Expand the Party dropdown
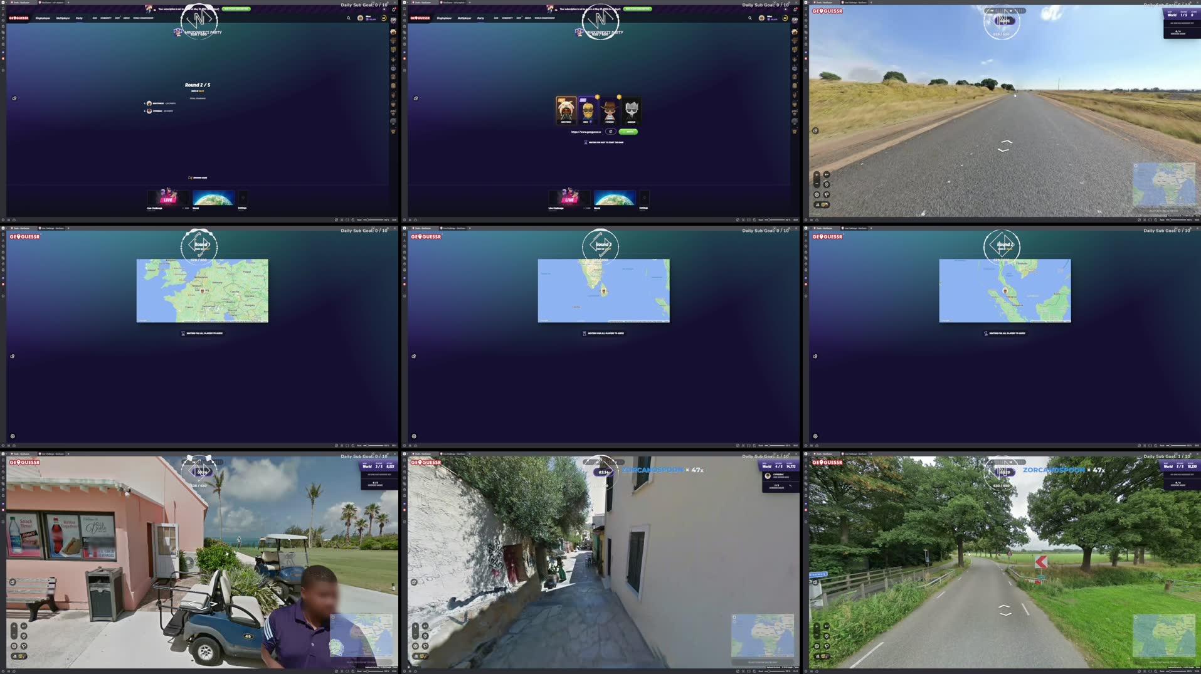 [480, 18]
